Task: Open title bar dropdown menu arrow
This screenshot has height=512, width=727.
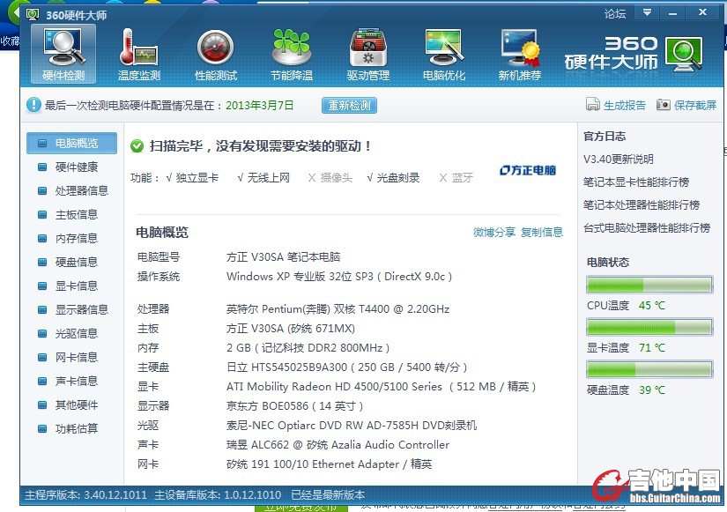Action: (648, 13)
